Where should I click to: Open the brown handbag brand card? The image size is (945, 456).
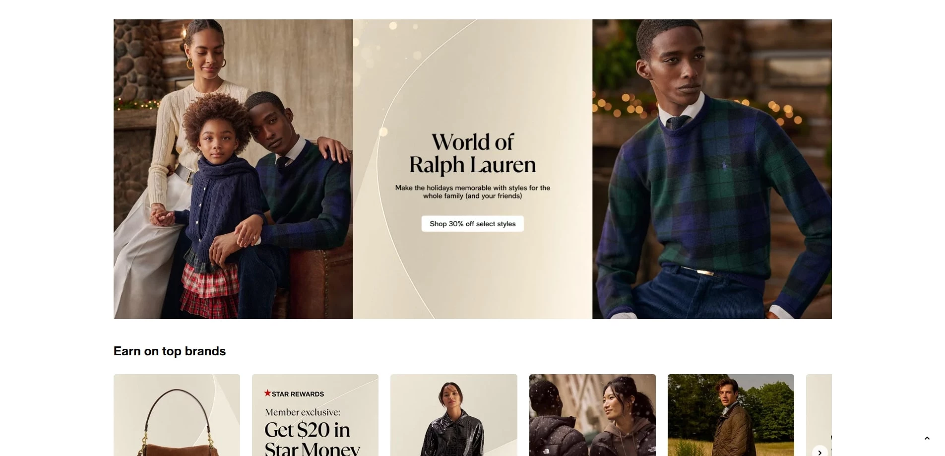pyautogui.click(x=177, y=415)
